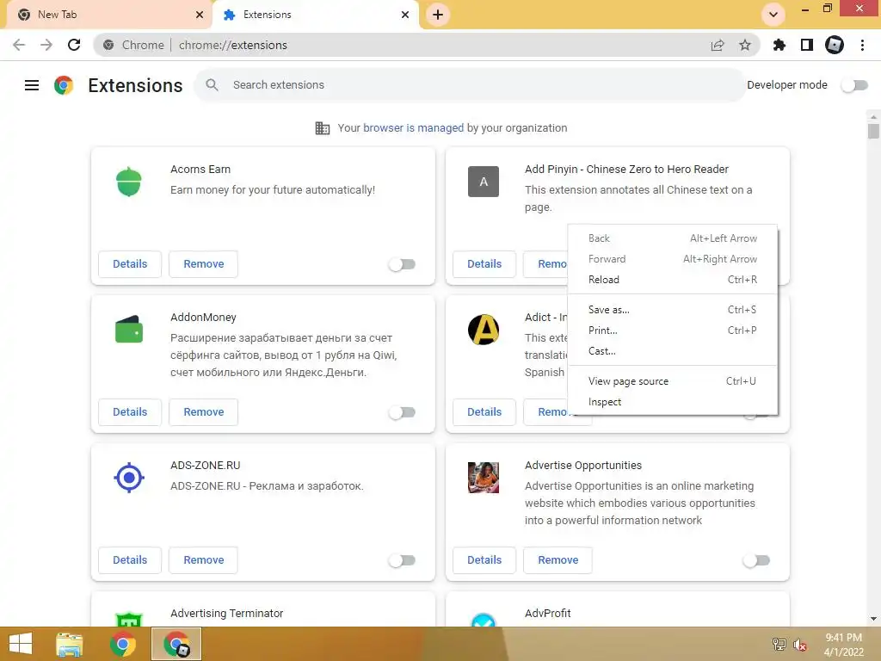Click the page vertical scrollbar thumb
Viewport: 881px width, 661px height.
pos(873,131)
